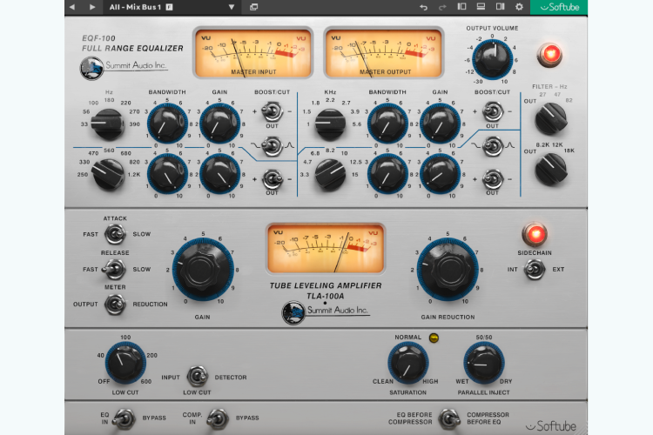Screen dimensions: 653x435
Task: Click the 'FULL RANGE EQUALIZER' title text
Action: click(132, 49)
